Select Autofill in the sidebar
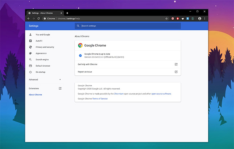The width and height of the screenshot is (234, 149). tap(39, 41)
